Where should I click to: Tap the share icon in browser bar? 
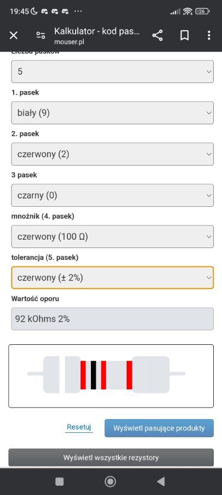[157, 35]
